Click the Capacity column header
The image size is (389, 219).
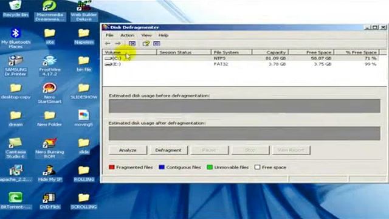(x=270, y=52)
